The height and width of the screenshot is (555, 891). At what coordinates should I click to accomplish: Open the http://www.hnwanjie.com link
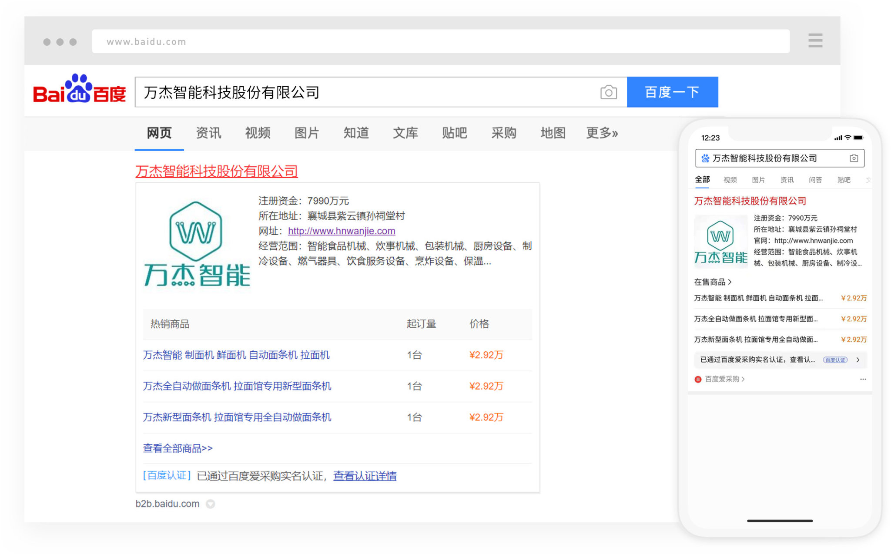point(341,231)
